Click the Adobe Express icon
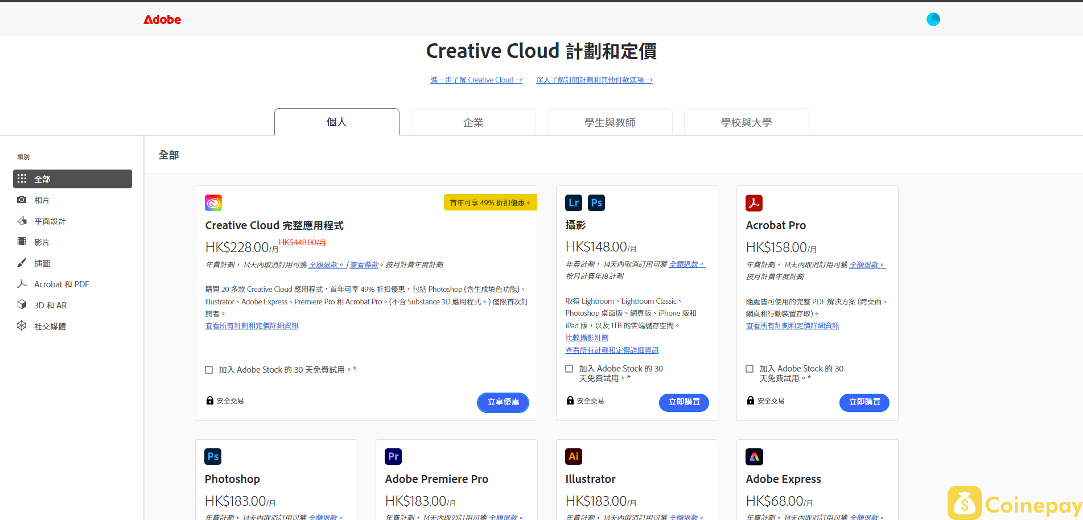 (754, 456)
